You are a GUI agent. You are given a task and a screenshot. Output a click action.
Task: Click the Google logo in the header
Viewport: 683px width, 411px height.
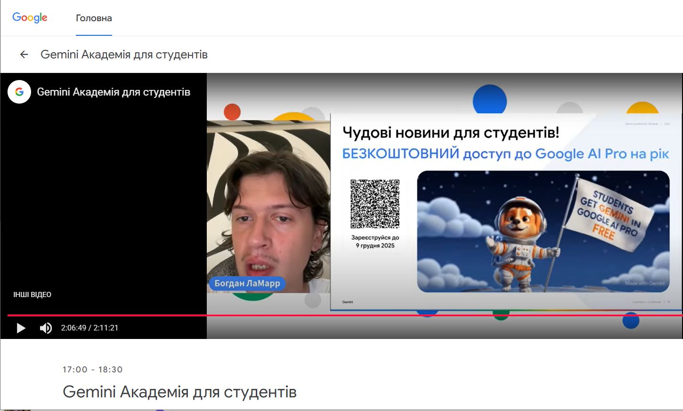(x=30, y=18)
